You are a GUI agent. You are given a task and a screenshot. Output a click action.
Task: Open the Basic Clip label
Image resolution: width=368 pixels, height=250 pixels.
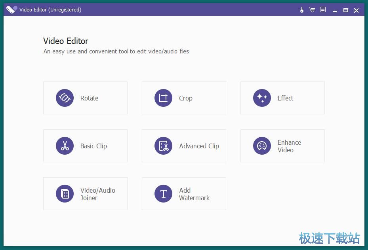coord(93,146)
